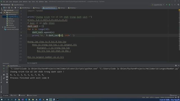Expand the venv folder
The image size is (180, 101).
click(5, 12)
